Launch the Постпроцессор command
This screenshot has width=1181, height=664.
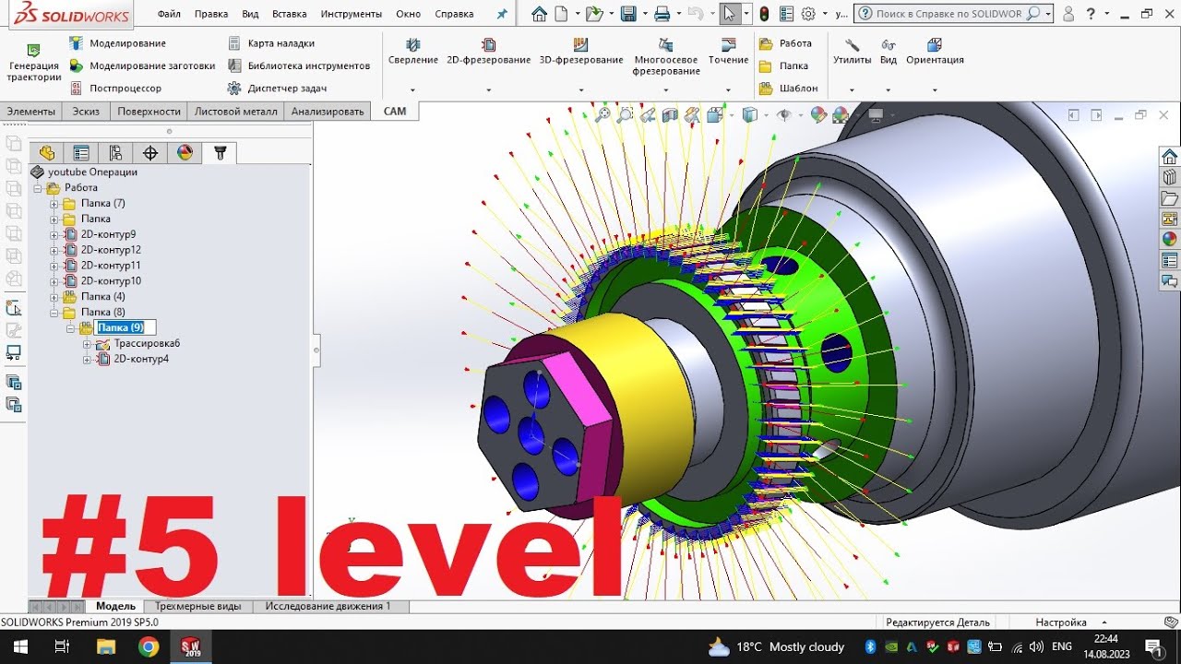[x=115, y=89]
